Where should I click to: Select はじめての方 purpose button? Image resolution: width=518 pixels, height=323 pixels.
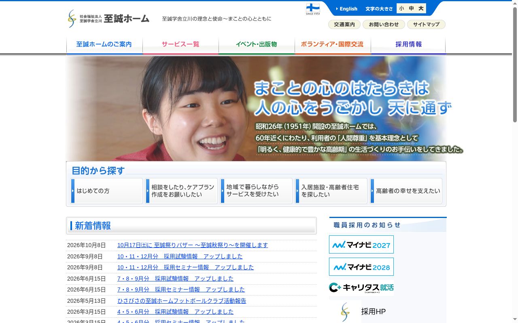(x=106, y=191)
